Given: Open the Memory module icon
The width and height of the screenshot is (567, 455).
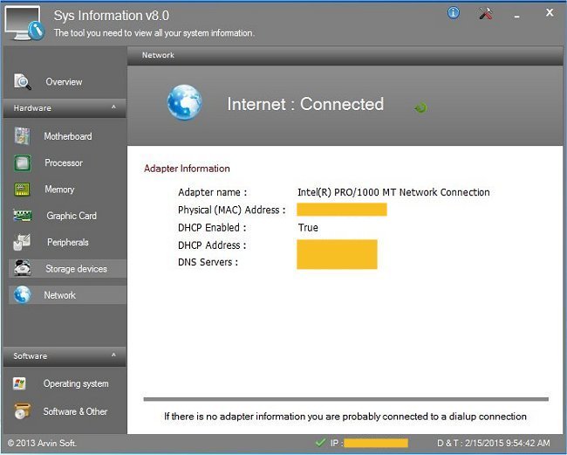Looking at the screenshot, I should (x=23, y=190).
